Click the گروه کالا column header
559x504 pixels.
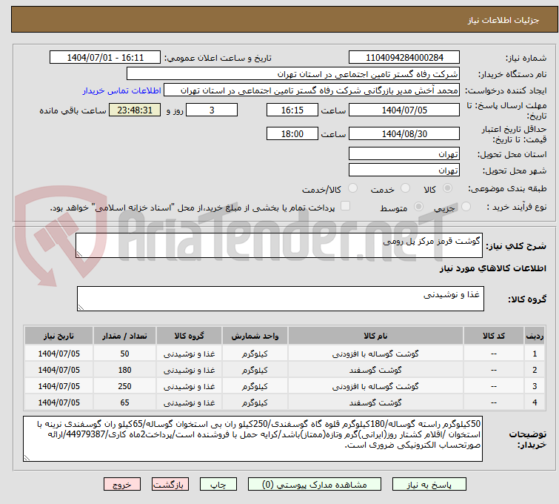coord(190,336)
